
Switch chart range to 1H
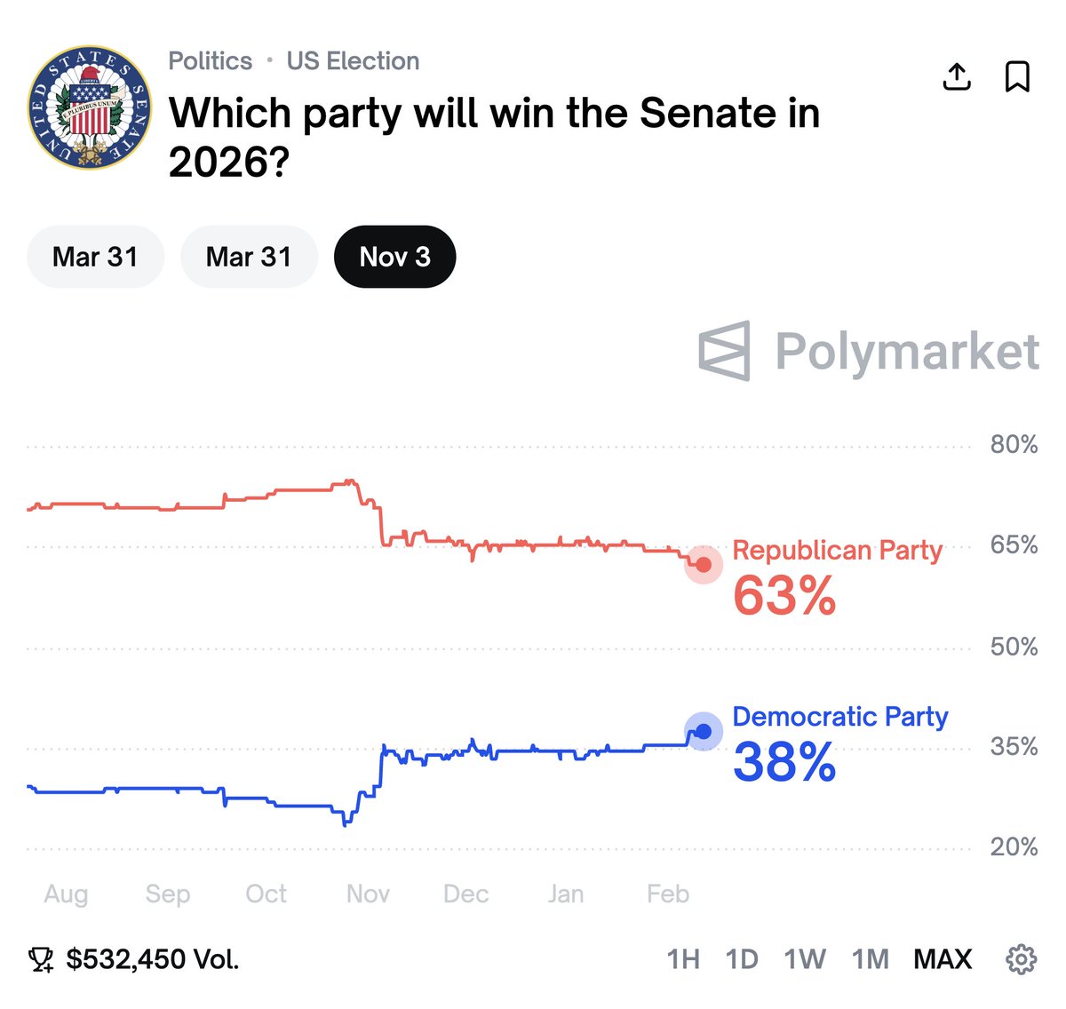683,959
